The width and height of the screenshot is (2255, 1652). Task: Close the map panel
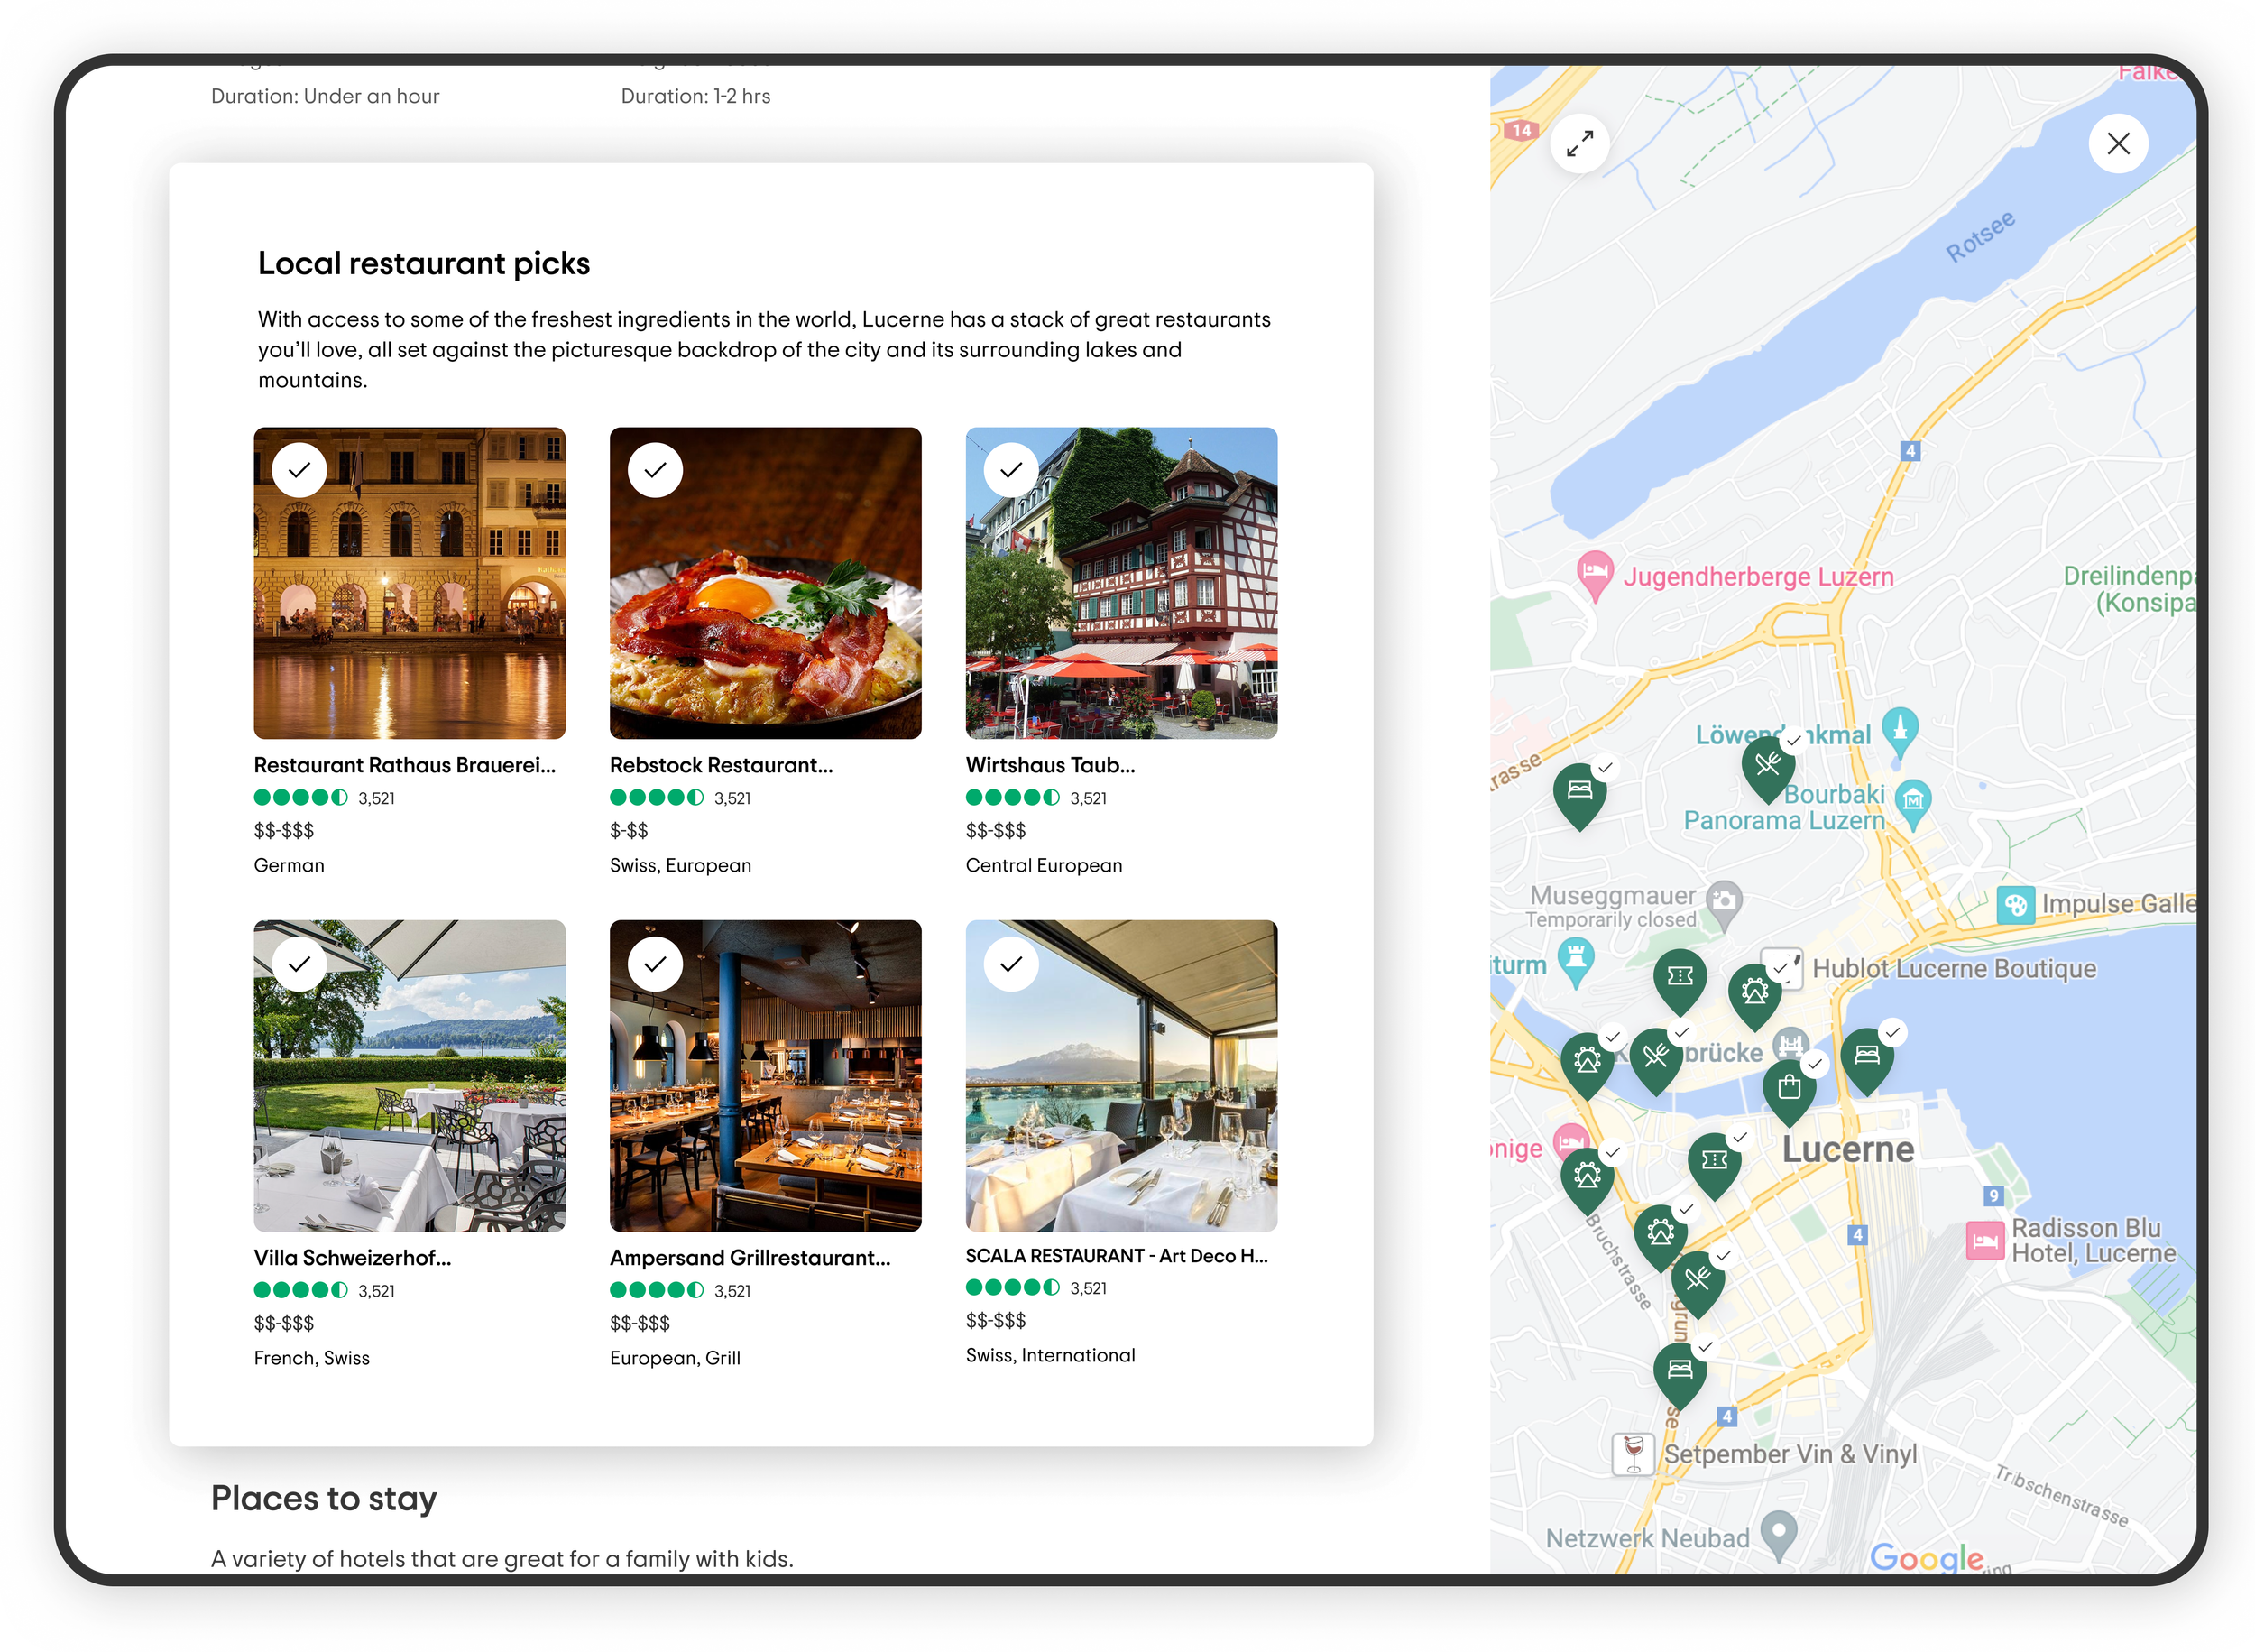coord(2117,144)
